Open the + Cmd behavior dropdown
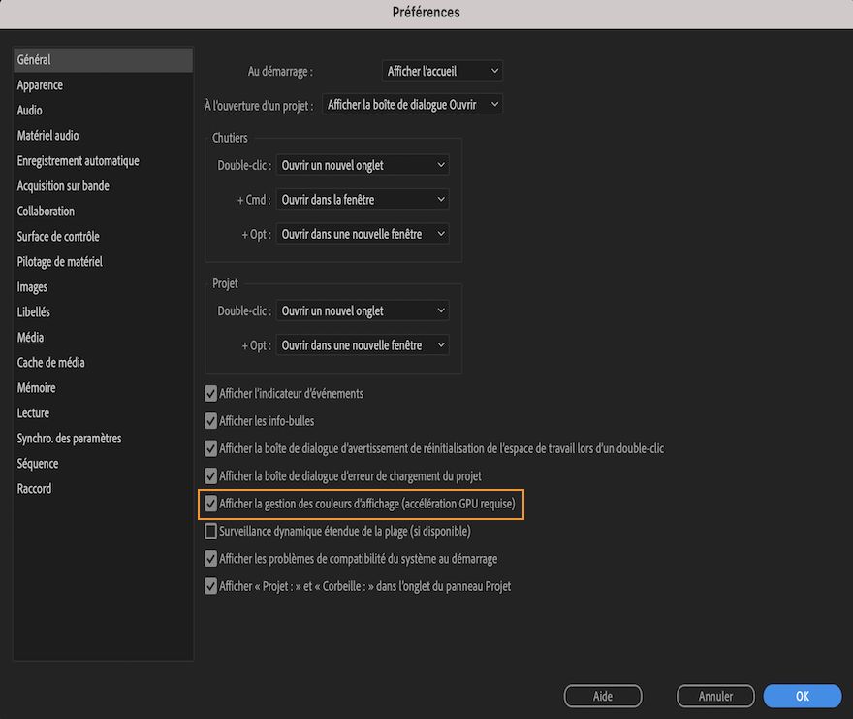The image size is (853, 719). [x=362, y=199]
